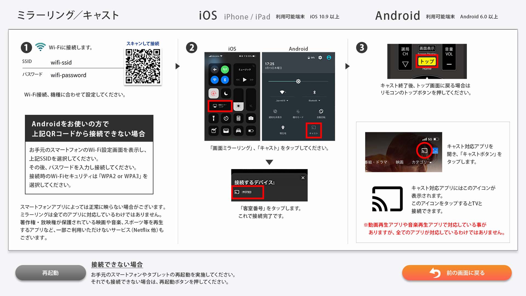Click the large black cast icon

point(387,199)
